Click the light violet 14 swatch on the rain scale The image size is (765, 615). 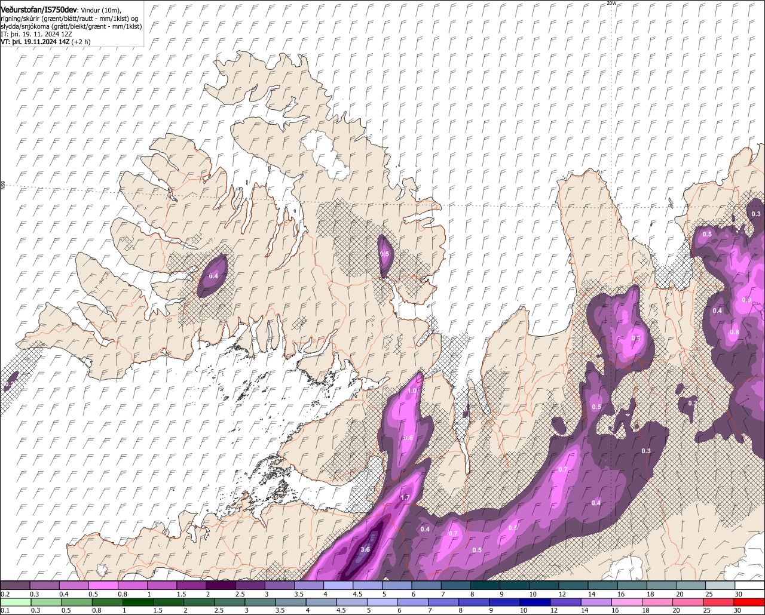coord(596,602)
